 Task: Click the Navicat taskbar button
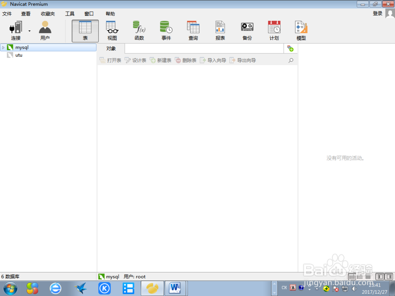click(x=152, y=289)
